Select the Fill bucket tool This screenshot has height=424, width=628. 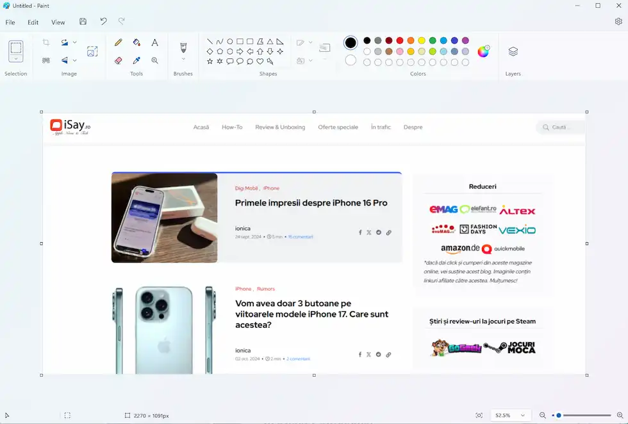click(x=136, y=42)
